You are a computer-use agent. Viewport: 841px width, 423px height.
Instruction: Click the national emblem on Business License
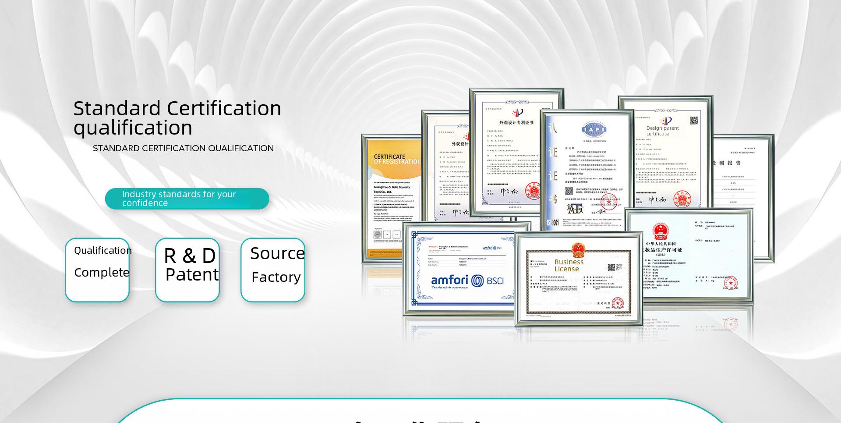click(x=578, y=251)
